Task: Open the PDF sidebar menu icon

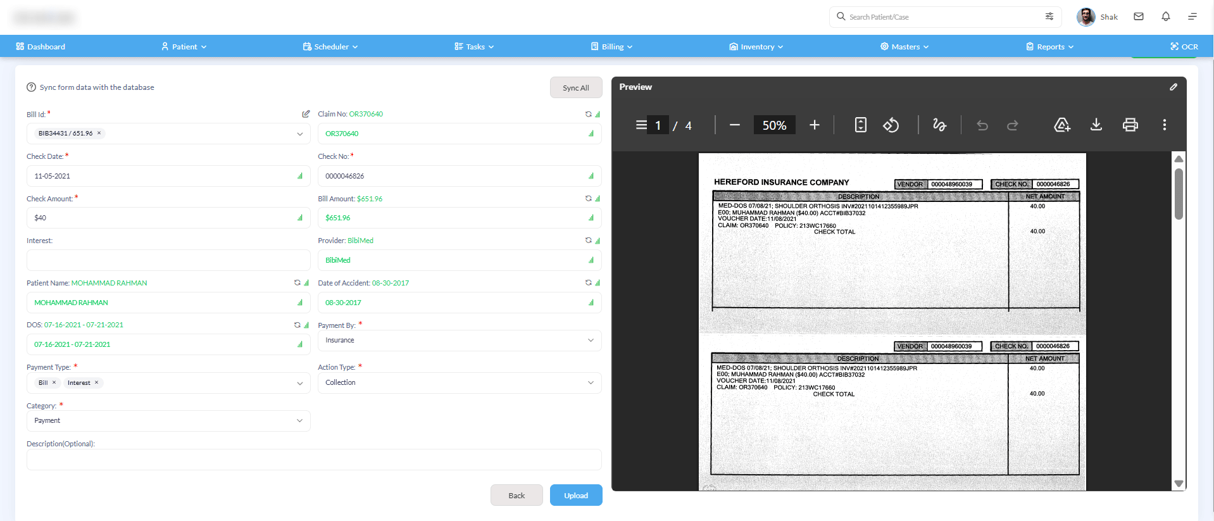Action: point(641,125)
